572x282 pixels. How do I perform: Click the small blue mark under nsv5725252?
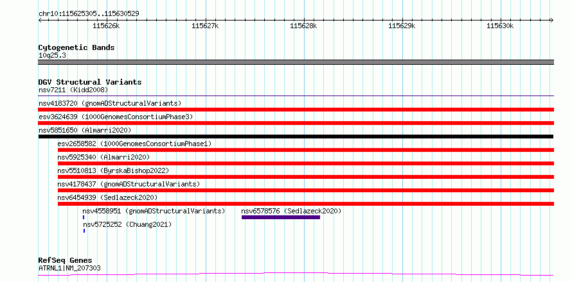84,231
